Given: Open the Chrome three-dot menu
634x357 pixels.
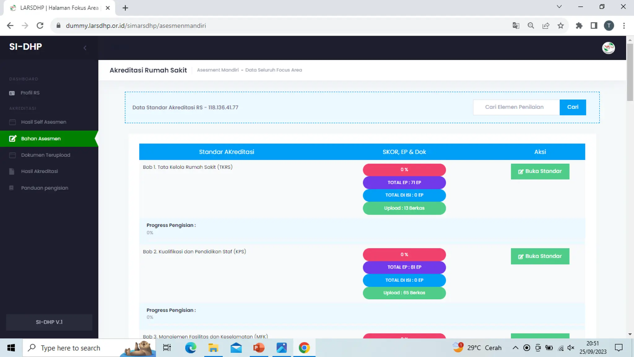Looking at the screenshot, I should (x=624, y=26).
